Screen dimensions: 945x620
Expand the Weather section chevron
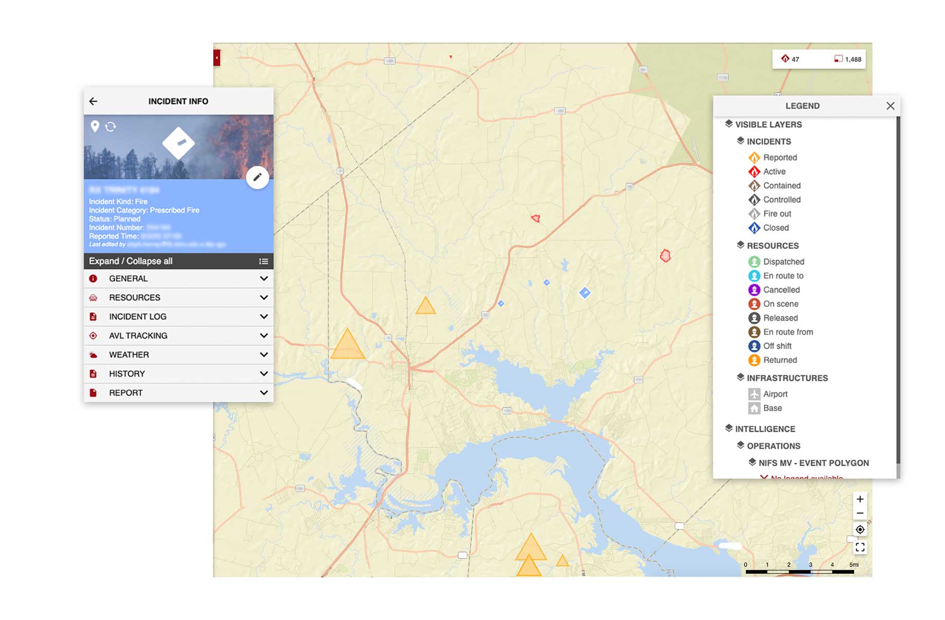tap(264, 355)
